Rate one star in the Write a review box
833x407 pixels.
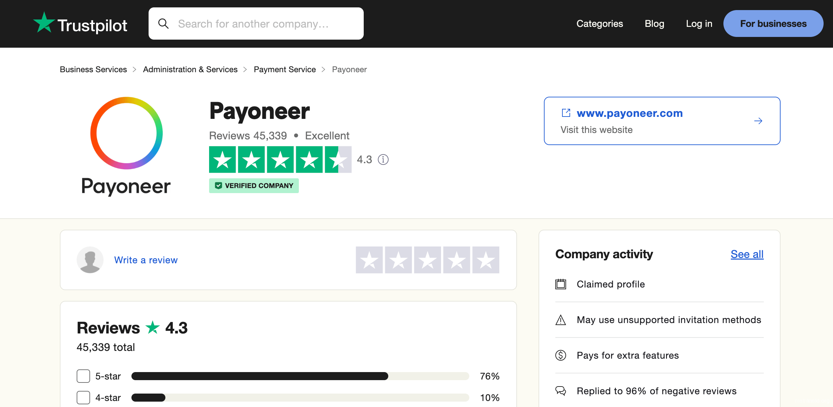point(369,260)
